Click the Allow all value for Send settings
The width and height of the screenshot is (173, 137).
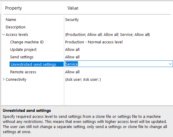pos(72,57)
